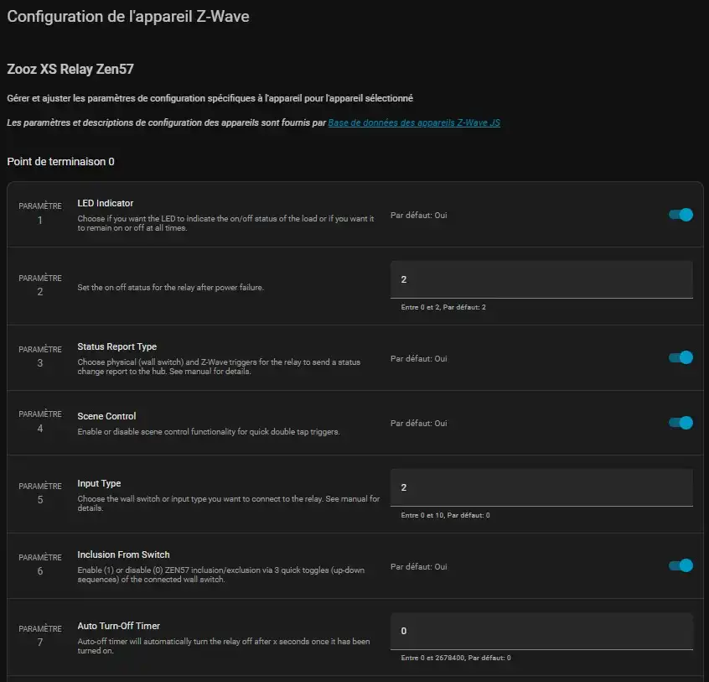Toggle the LED Indicator switch
The width and height of the screenshot is (709, 682).
pos(681,215)
